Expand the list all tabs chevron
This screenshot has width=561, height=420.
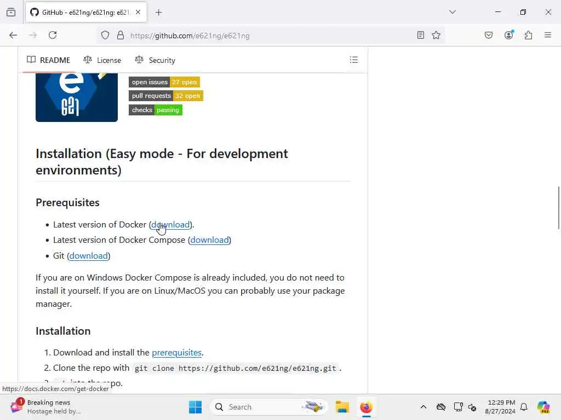[453, 12]
